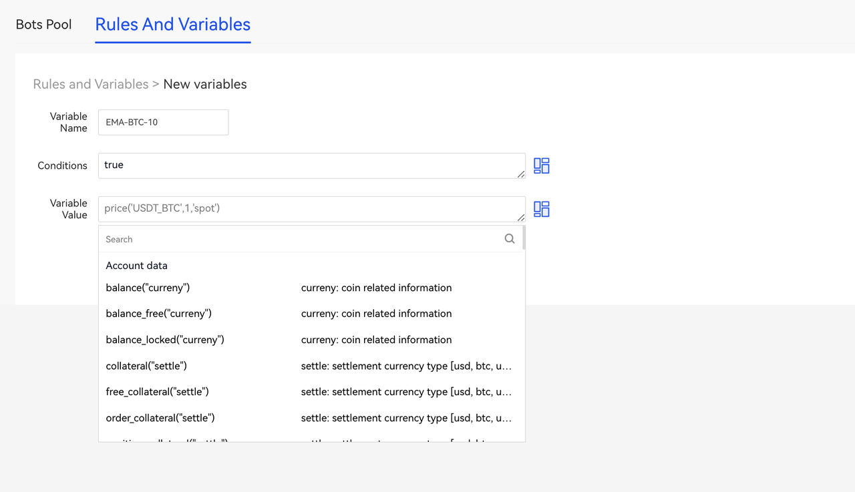Viewport: 855px width, 492px height.
Task: Choose order_collateral("settle") entry
Action: pos(160,418)
